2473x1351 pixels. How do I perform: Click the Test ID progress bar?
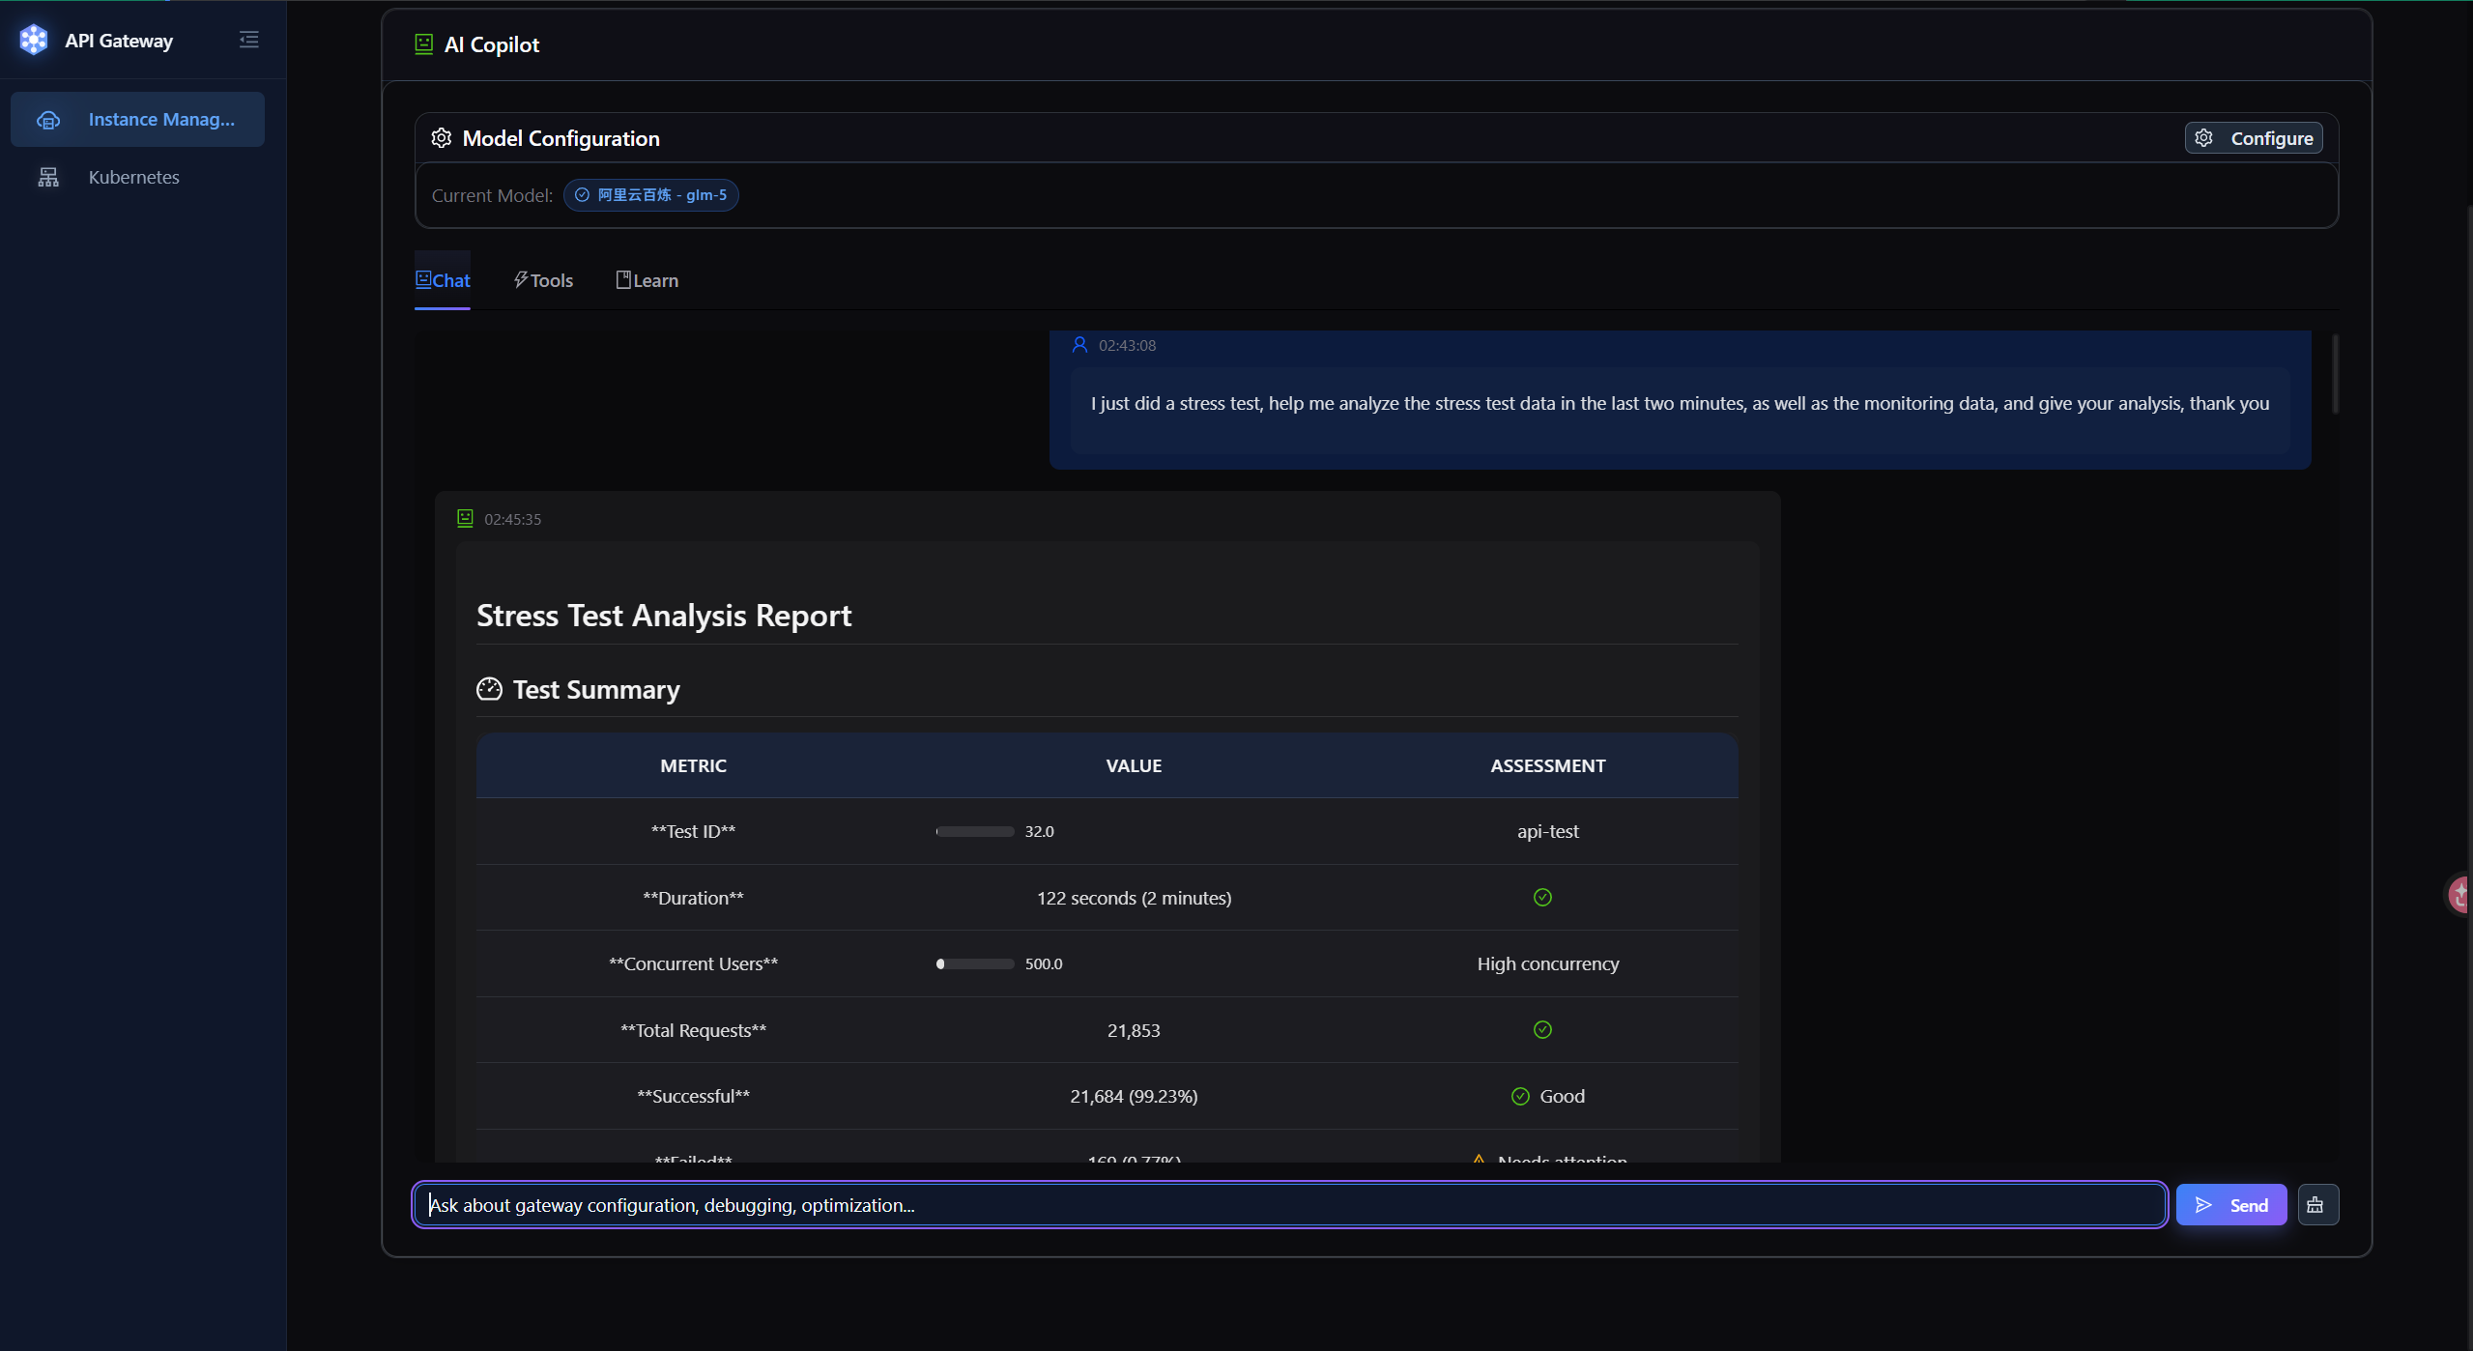coord(975,831)
